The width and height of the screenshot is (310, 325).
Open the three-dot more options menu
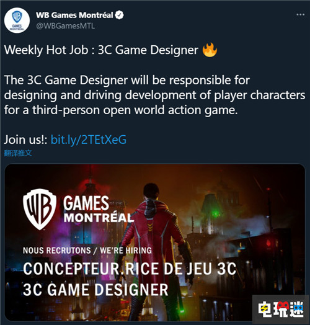click(x=300, y=15)
